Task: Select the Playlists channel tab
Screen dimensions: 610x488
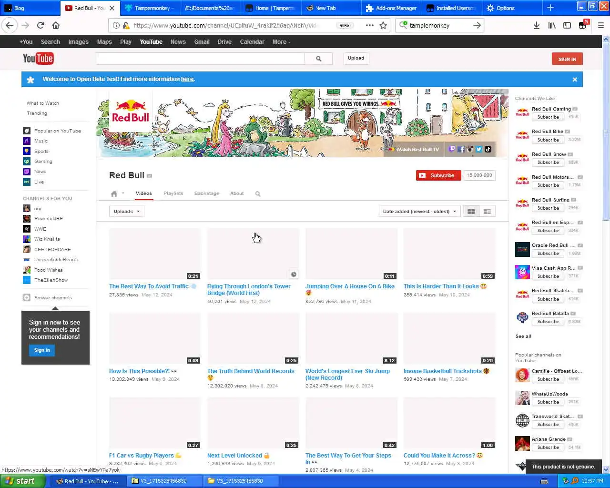Action: coord(173,193)
